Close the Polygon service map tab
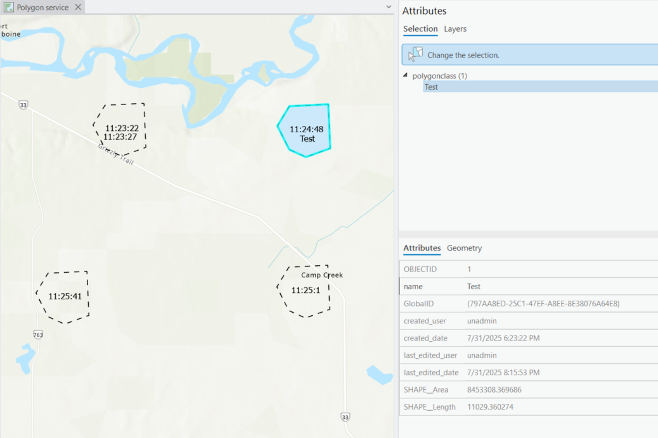Screen dimensions: 658x438 coord(78,7)
